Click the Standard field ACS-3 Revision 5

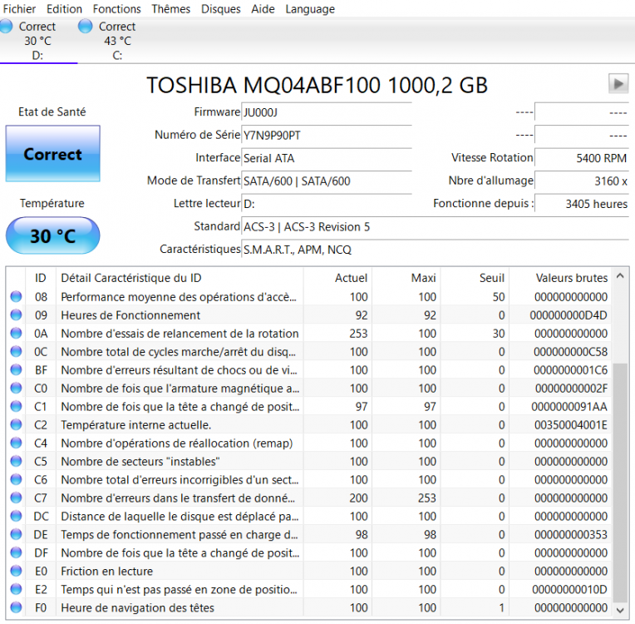pyautogui.click(x=435, y=227)
